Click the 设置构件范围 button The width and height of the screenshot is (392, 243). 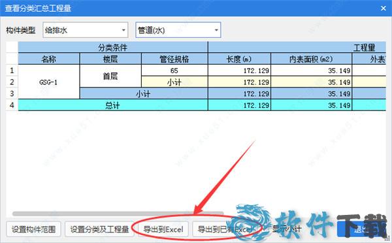point(33,229)
